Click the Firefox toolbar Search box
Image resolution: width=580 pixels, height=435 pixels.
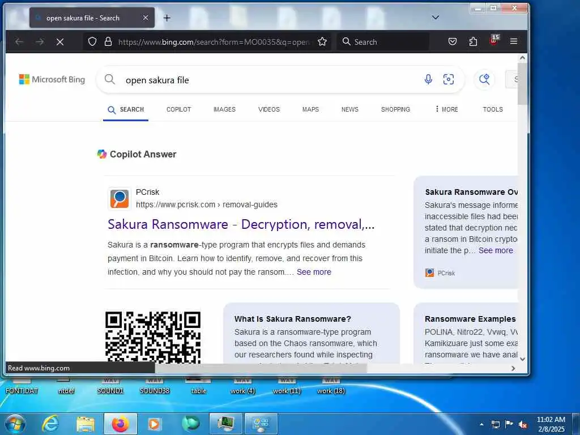pyautogui.click(x=383, y=42)
